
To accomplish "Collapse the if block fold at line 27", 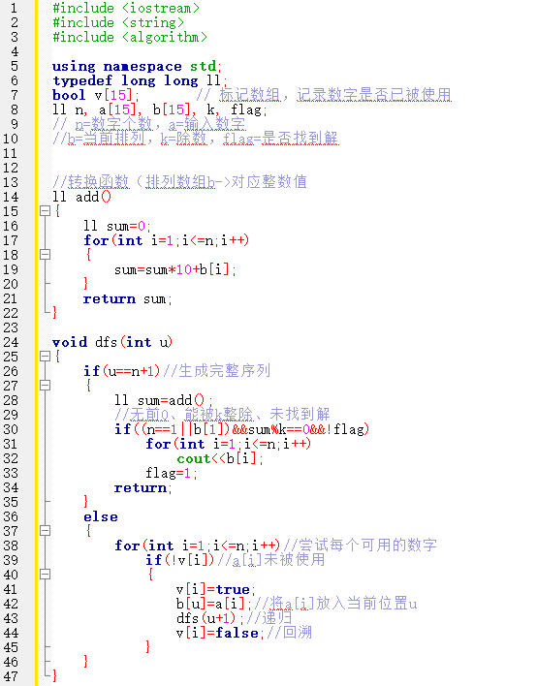I will click(46, 385).
